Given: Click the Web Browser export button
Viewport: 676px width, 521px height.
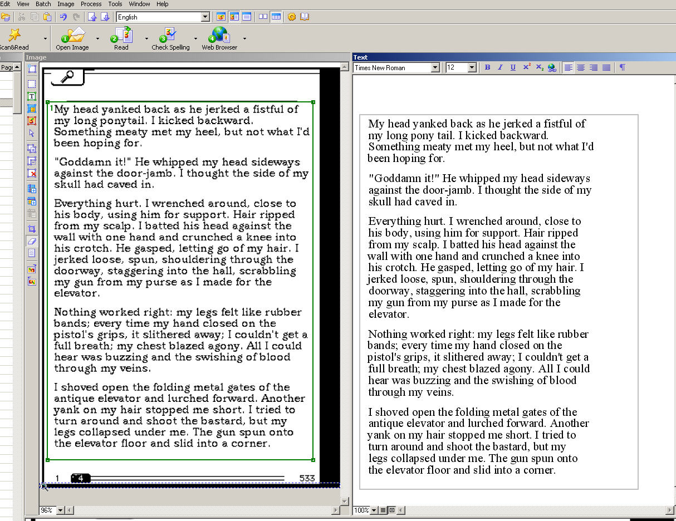Looking at the screenshot, I should [219, 38].
